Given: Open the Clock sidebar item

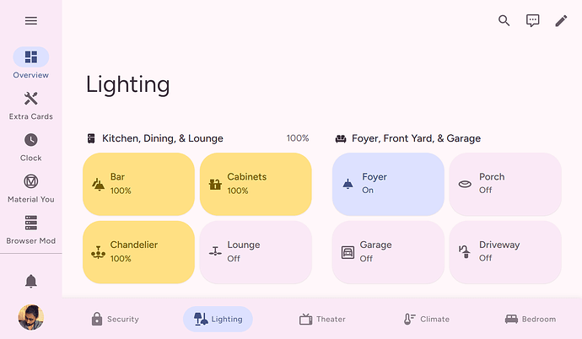Looking at the screenshot, I should point(31,147).
